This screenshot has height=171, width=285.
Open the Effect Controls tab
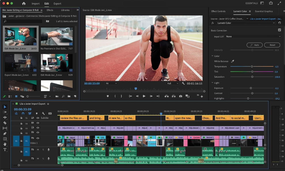click(219, 12)
